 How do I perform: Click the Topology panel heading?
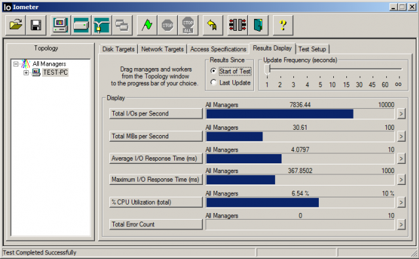46,48
